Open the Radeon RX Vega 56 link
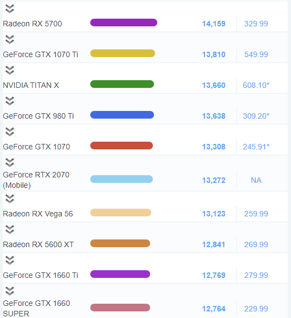The image size is (291, 318). tap(38, 214)
